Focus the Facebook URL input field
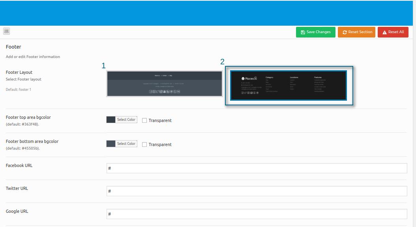The image size is (416, 227). click(x=257, y=168)
